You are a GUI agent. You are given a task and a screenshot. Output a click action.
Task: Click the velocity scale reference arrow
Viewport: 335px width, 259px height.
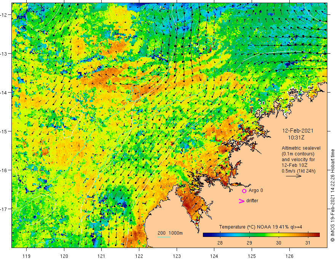coord(294,176)
